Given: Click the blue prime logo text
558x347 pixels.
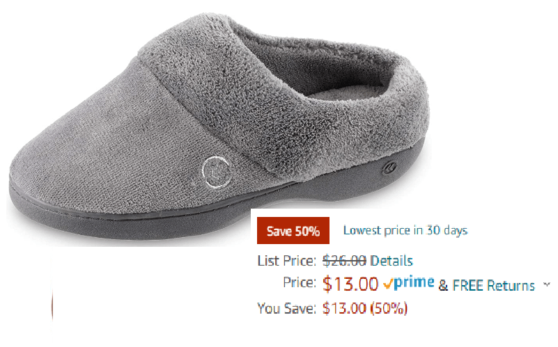Looking at the screenshot, I should tap(414, 282).
